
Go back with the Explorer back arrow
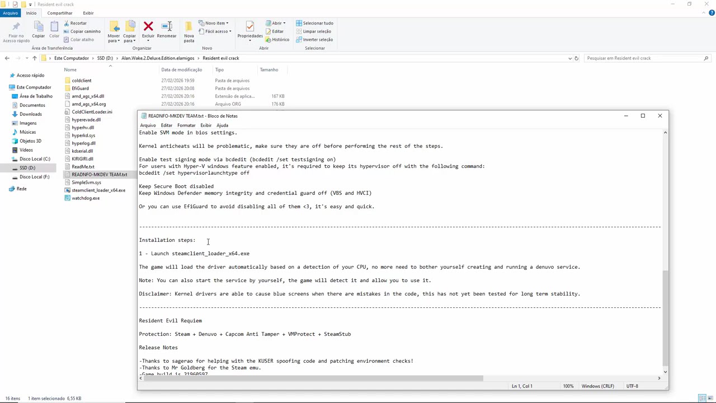(7, 58)
